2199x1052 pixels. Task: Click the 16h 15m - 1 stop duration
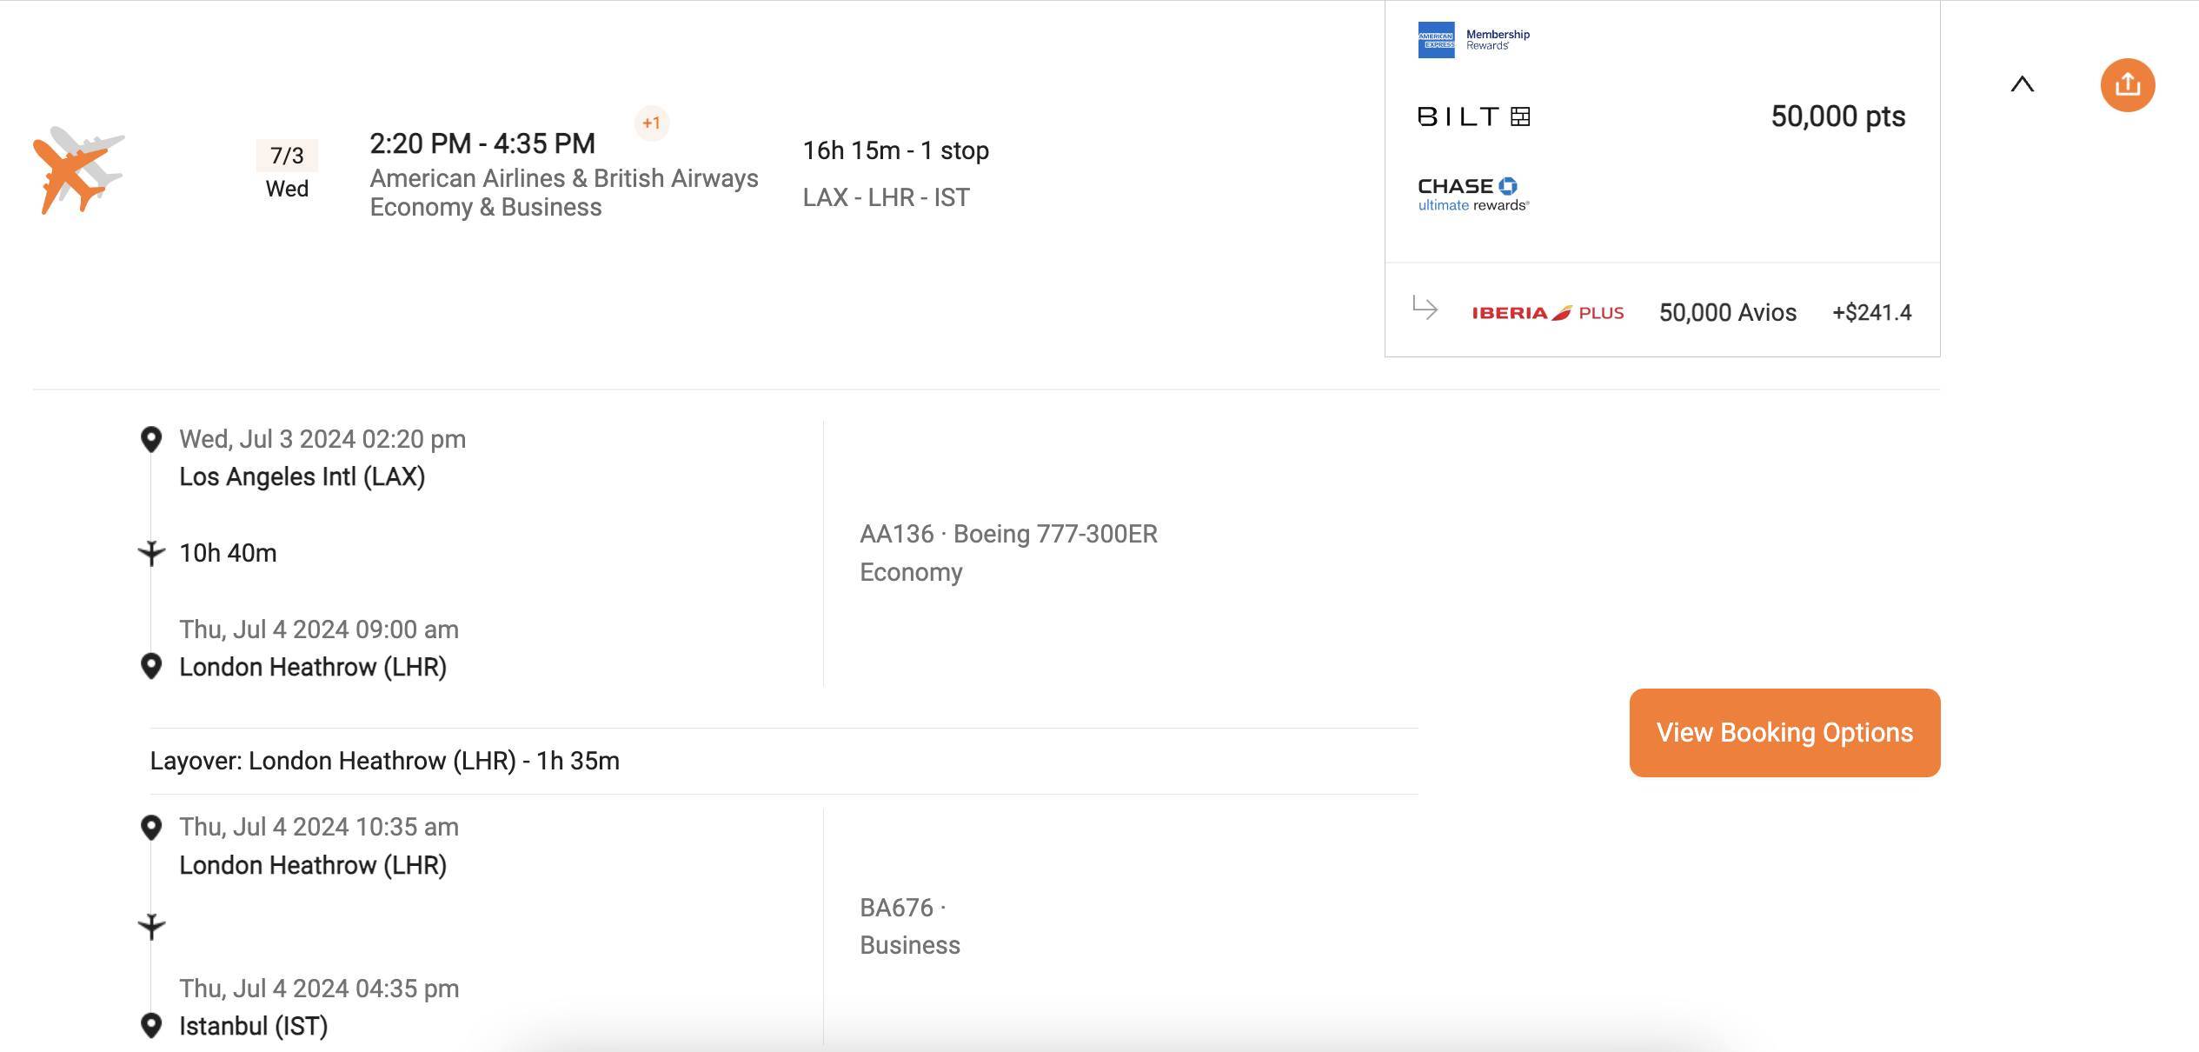(x=895, y=150)
